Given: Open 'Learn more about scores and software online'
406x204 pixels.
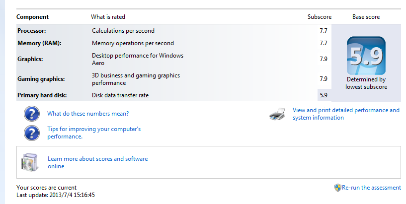Looking at the screenshot, I should tap(97, 162).
